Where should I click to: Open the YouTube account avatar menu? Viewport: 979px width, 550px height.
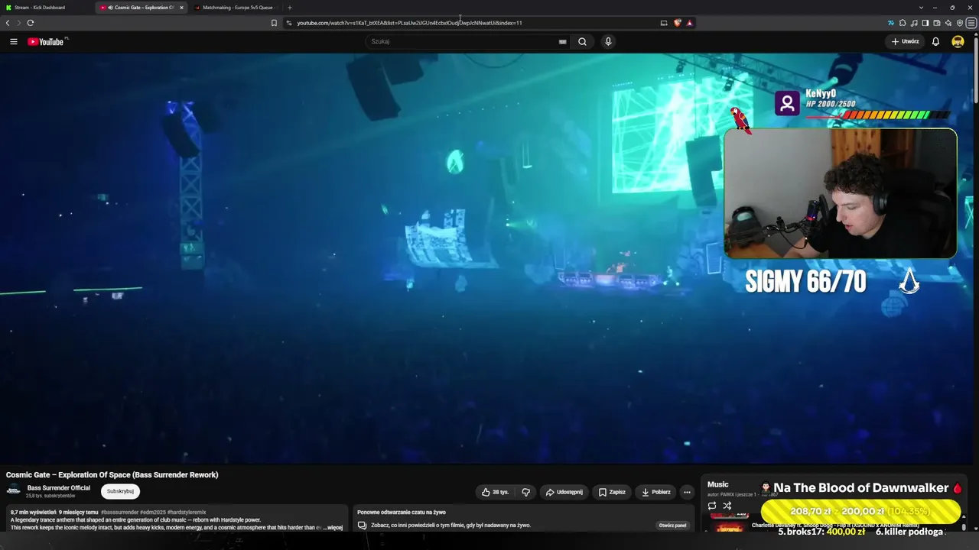coord(958,41)
